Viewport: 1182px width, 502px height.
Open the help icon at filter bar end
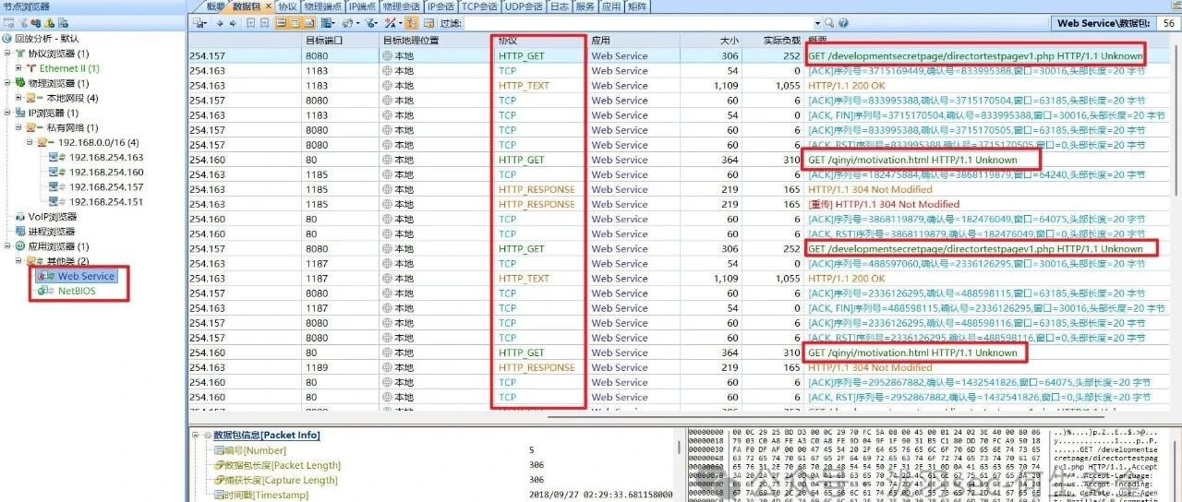click(x=842, y=23)
